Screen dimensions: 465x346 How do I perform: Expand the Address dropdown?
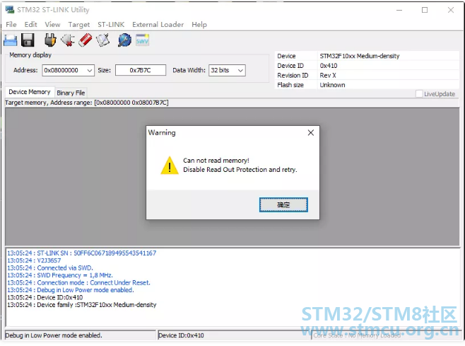tap(89, 70)
